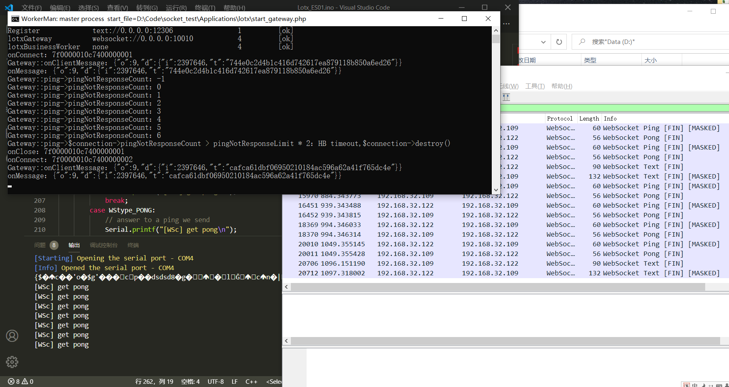
Task: Click the console vertical scrollbar thumb
Action: tap(496, 39)
